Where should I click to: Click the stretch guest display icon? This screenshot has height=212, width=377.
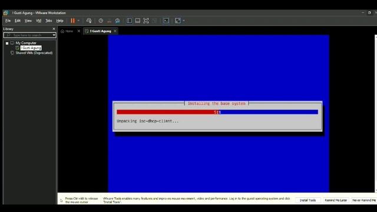[178, 21]
